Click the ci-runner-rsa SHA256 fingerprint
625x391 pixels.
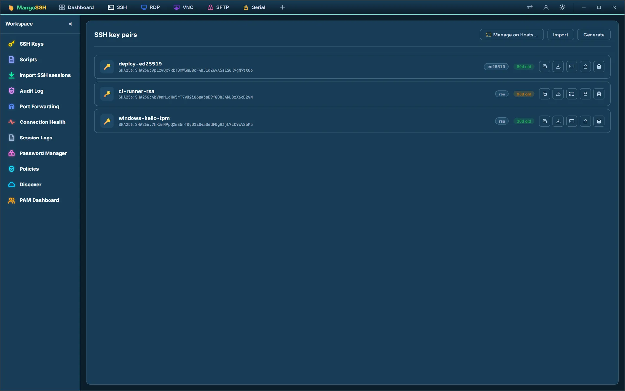coord(186,97)
